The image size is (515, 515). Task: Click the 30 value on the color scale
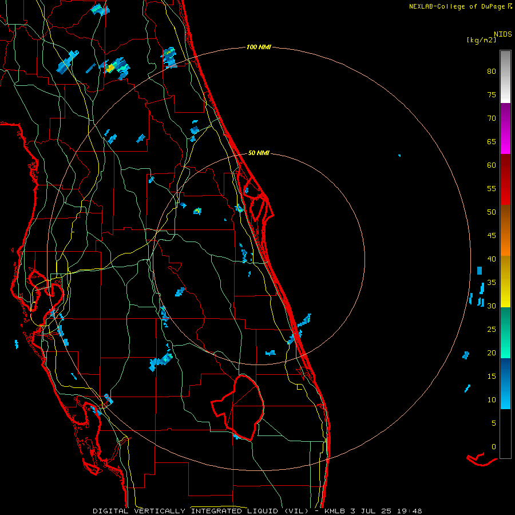pyautogui.click(x=492, y=306)
